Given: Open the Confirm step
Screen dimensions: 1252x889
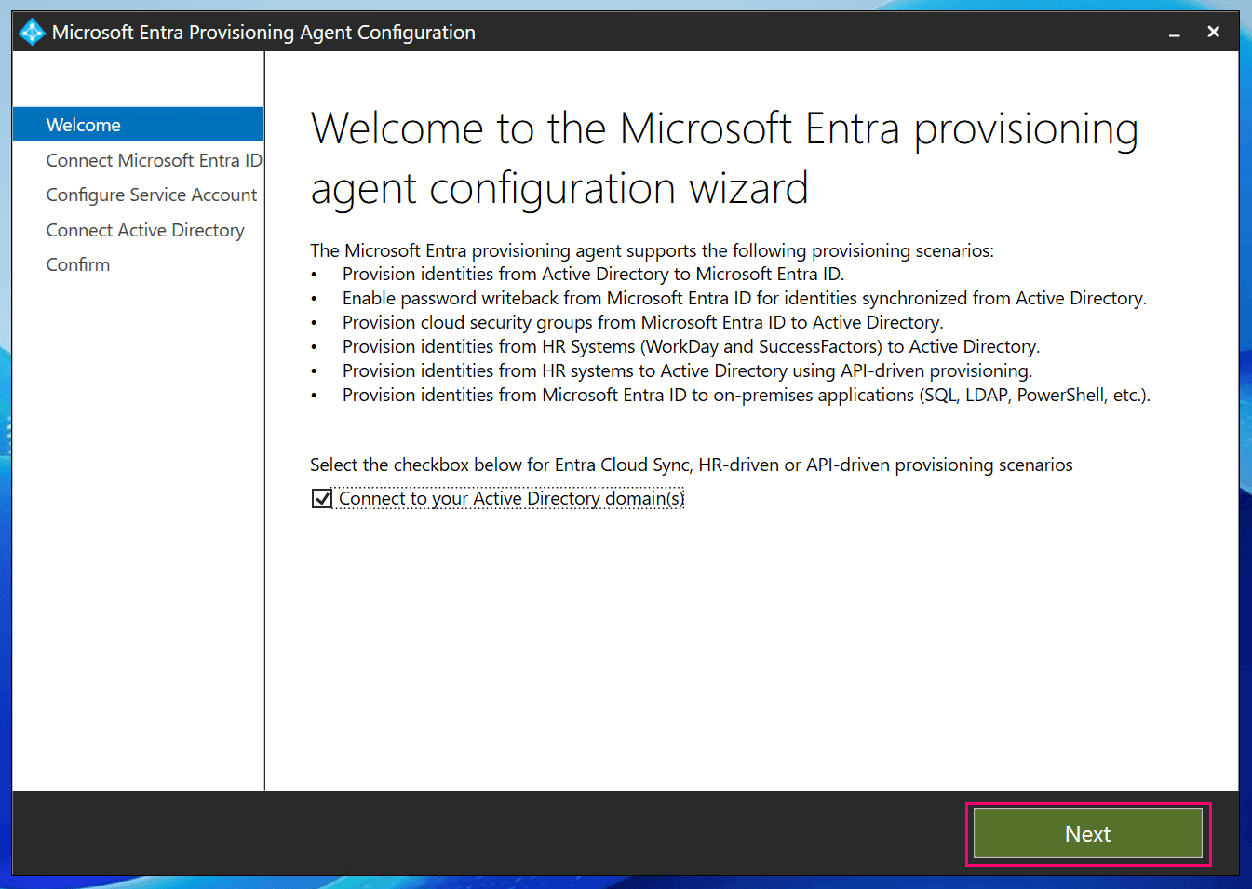Looking at the screenshot, I should [x=78, y=264].
